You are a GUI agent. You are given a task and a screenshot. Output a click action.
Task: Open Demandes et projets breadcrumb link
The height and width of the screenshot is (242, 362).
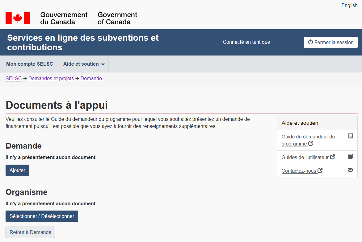point(51,79)
